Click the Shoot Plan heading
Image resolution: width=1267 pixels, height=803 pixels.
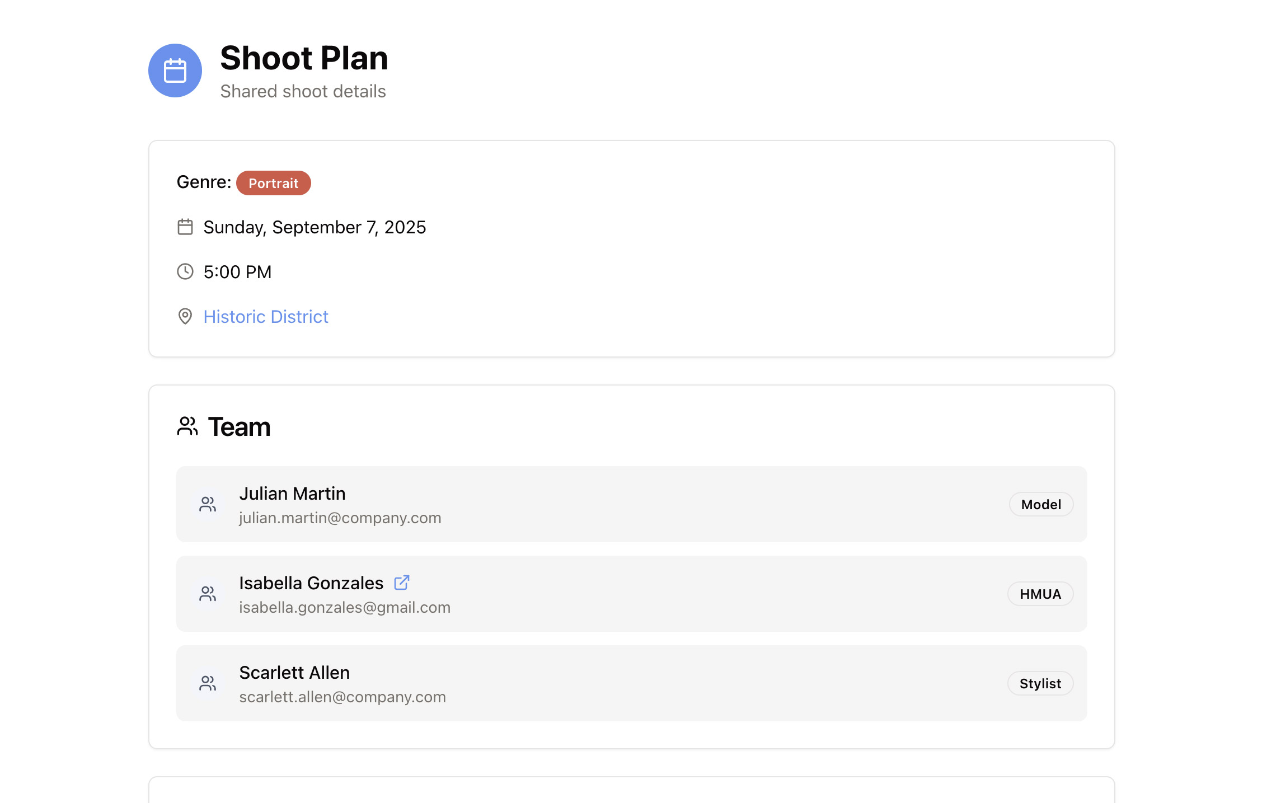pyautogui.click(x=304, y=58)
